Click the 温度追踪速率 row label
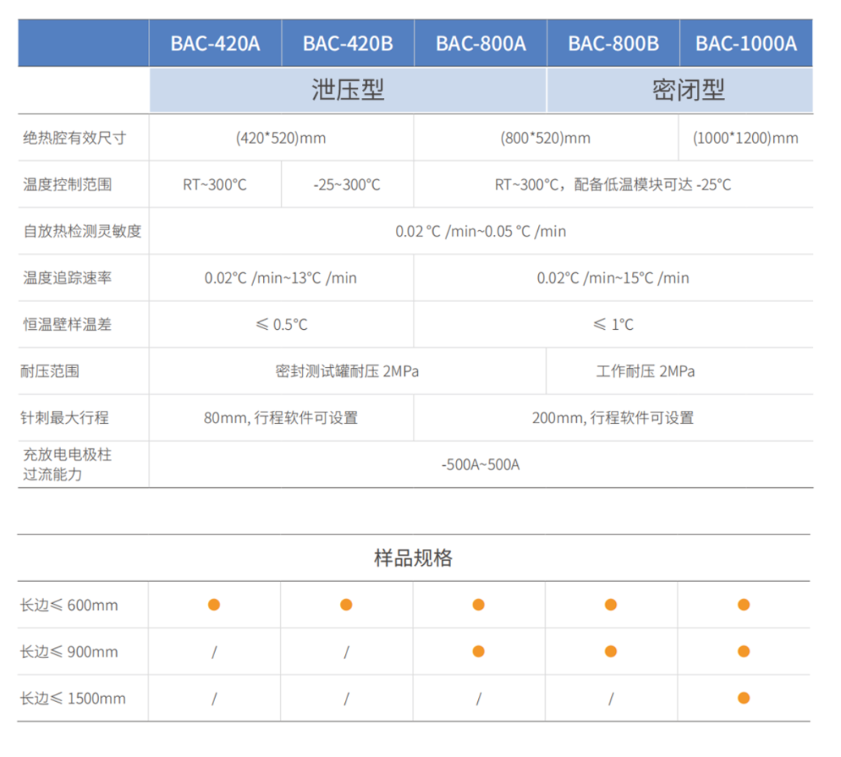The height and width of the screenshot is (757, 841). point(68,278)
